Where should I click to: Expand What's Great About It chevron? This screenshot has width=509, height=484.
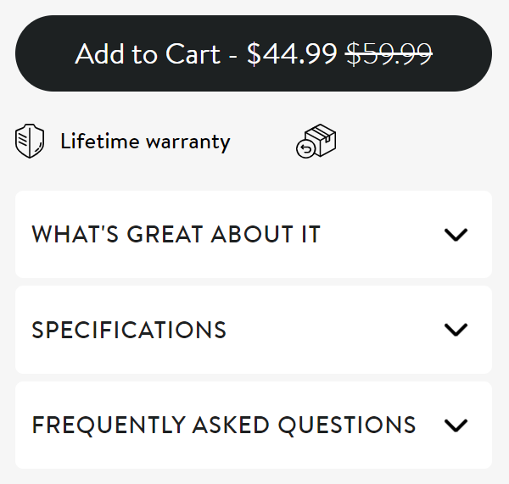[456, 235]
